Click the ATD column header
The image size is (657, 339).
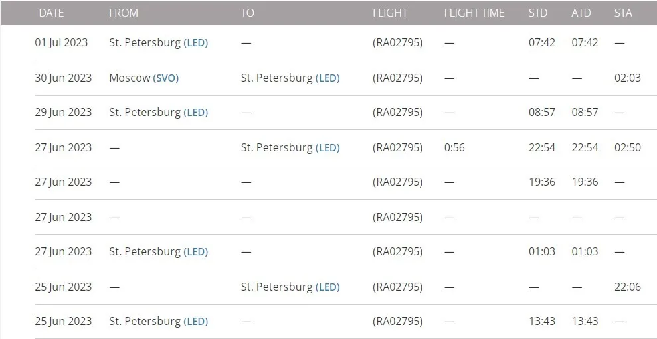point(581,13)
